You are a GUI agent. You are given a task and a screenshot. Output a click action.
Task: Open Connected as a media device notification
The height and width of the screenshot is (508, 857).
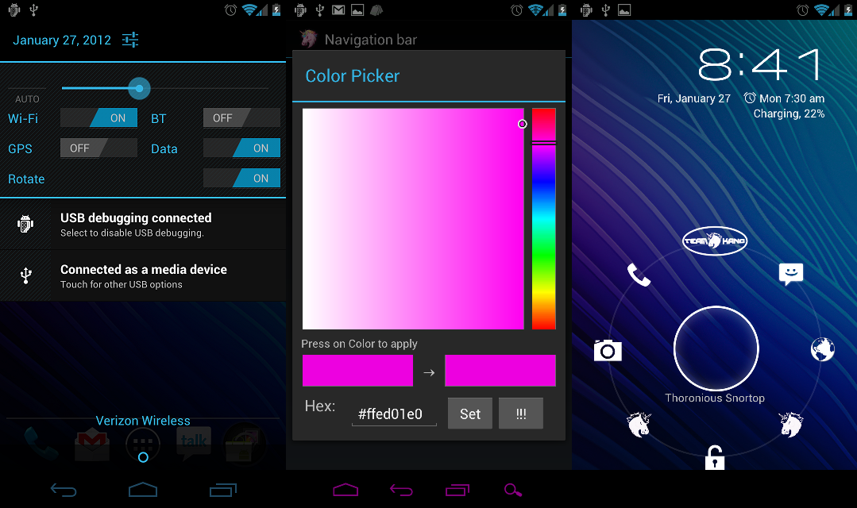coord(143,276)
